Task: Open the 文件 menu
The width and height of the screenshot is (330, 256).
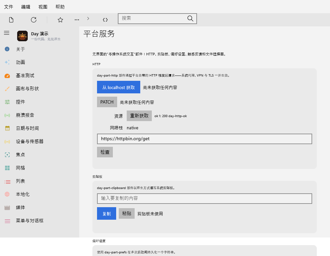Action: [x=9, y=7]
